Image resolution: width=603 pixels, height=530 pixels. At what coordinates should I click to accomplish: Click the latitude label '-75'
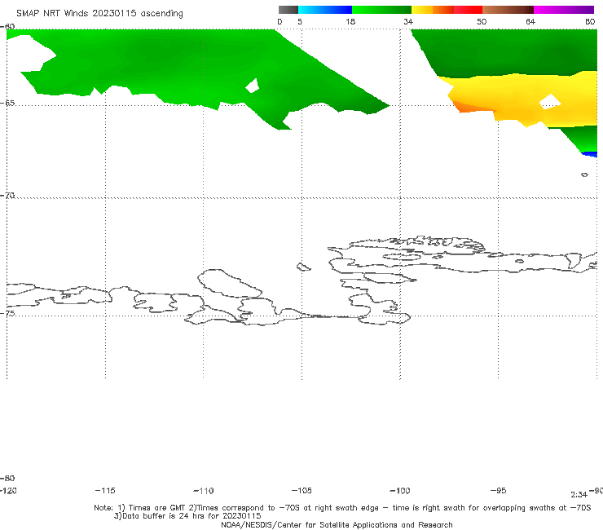pos(7,313)
